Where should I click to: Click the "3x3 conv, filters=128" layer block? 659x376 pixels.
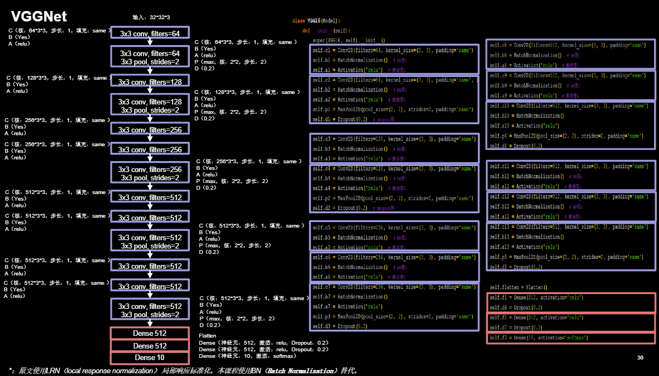click(x=150, y=80)
